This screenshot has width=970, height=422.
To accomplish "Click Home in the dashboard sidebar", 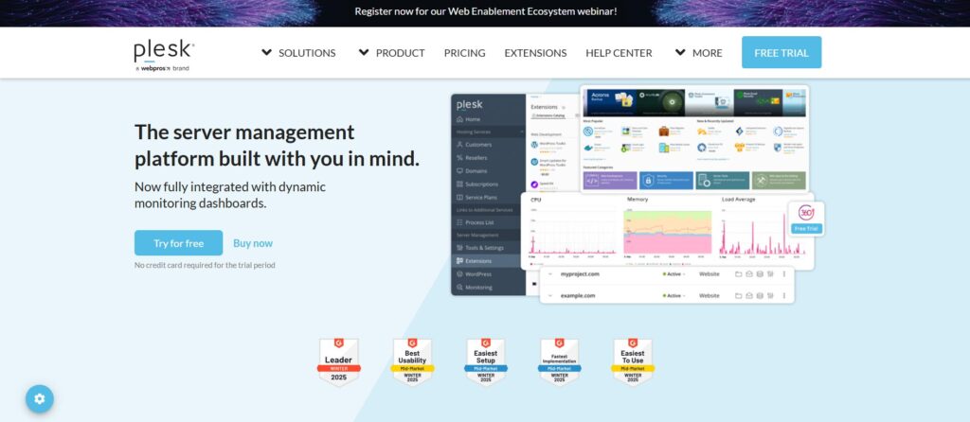I will (474, 119).
